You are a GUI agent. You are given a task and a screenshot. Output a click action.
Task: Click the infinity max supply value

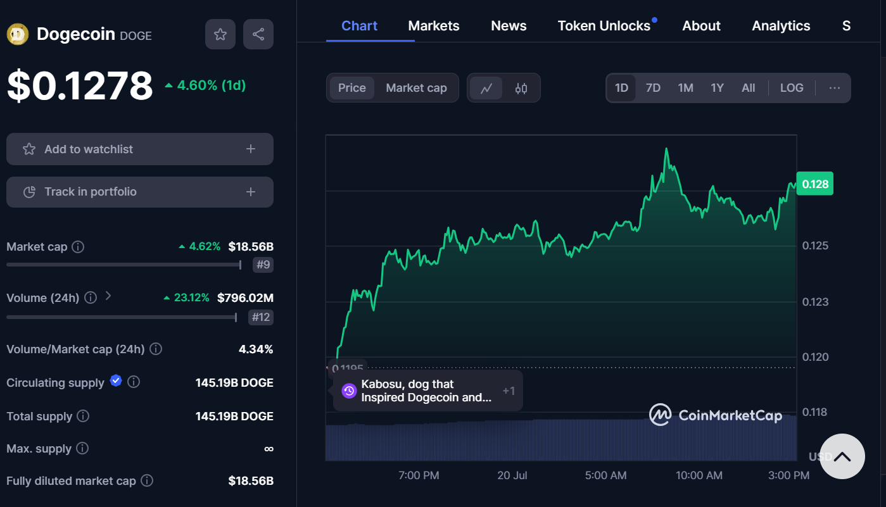tap(269, 448)
